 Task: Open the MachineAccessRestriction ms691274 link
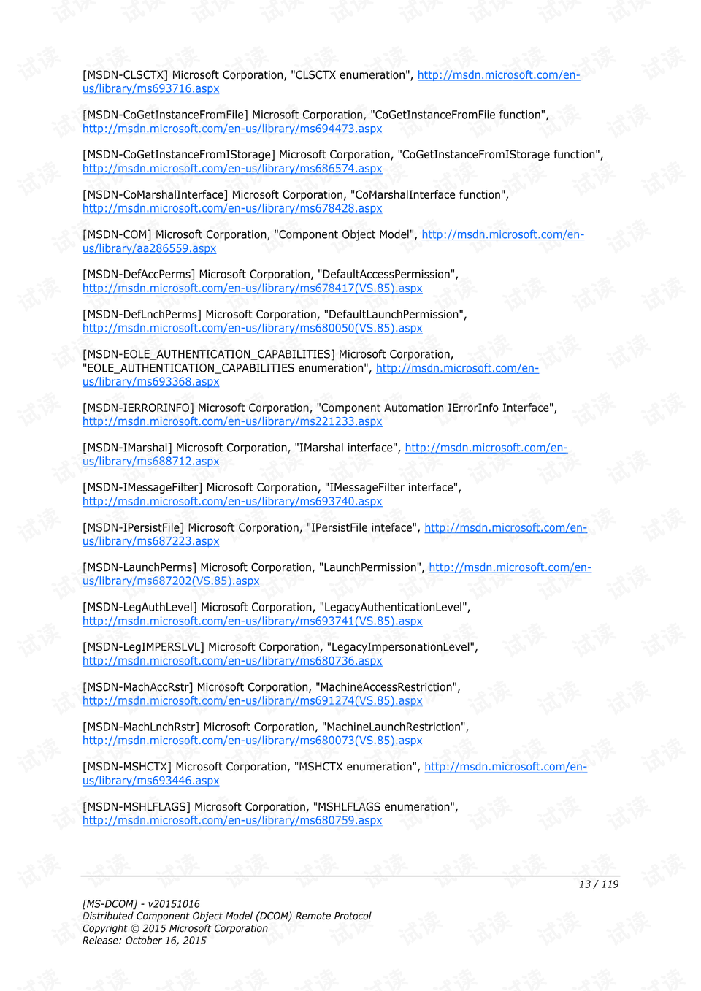click(x=253, y=701)
